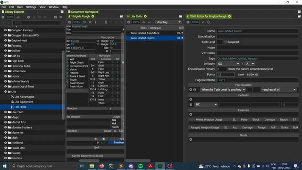This screenshot has width=302, height=170.
Task: Open the difficulty level A dropdown
Action: (x=250, y=64)
